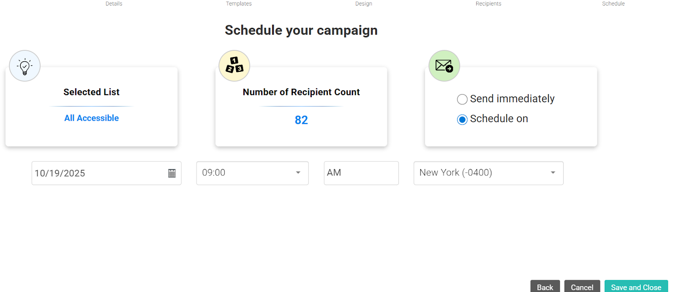The height and width of the screenshot is (292, 676).
Task: Click the lightbulb icon on Selected List card
Action: [x=25, y=66]
